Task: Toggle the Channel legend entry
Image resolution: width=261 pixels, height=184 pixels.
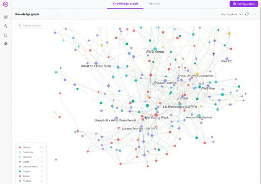Action: pos(31,157)
